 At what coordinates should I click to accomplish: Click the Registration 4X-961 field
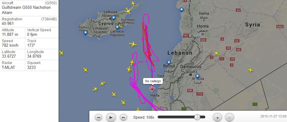[29, 22]
